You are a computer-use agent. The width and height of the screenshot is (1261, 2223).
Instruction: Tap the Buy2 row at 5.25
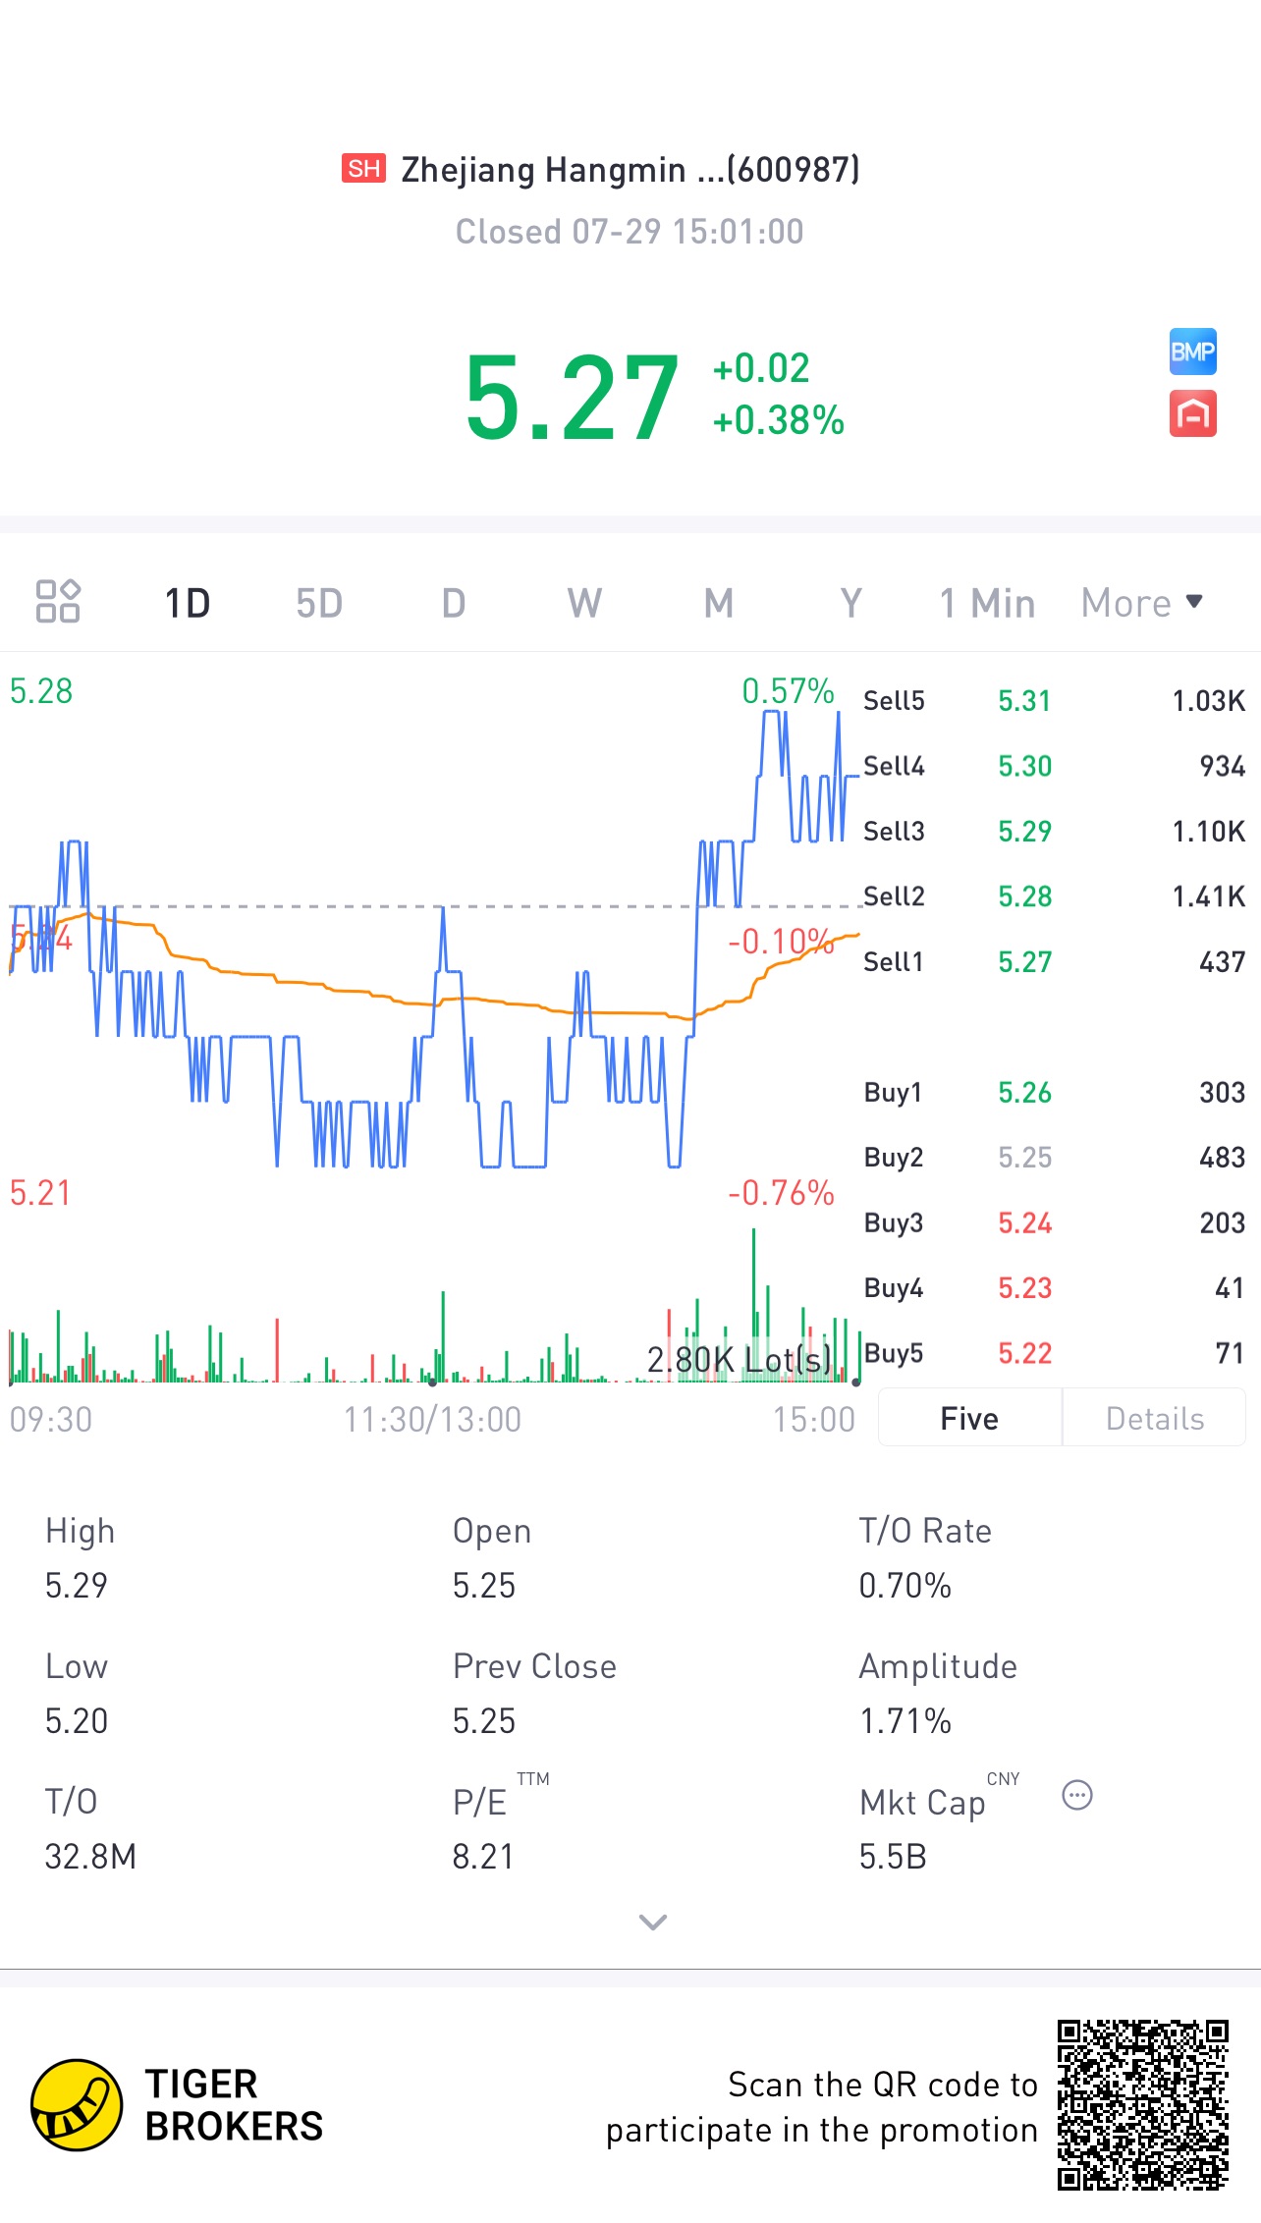tap(1054, 1158)
